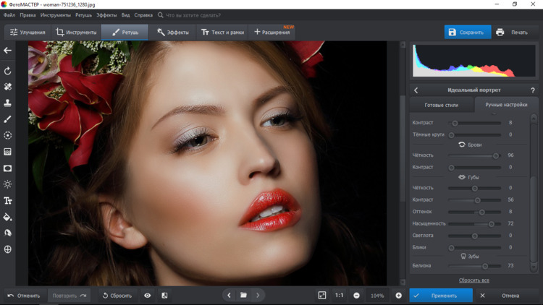
Task: Select the stamp tool
Action: pos(8,103)
